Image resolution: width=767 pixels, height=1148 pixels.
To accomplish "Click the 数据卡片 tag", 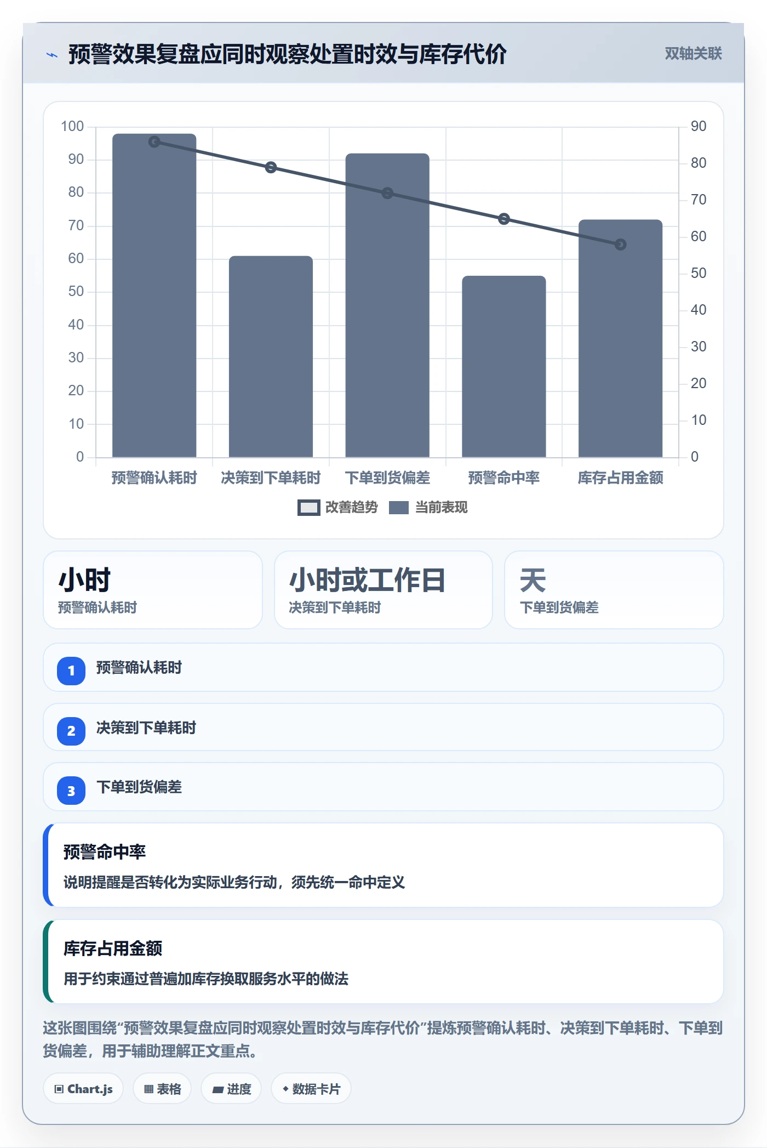I will point(311,1089).
